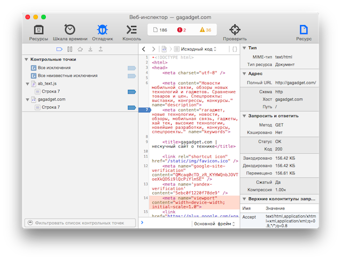Toggle all breakpoints on or off
This screenshot has width=341, height=260.
59,49
